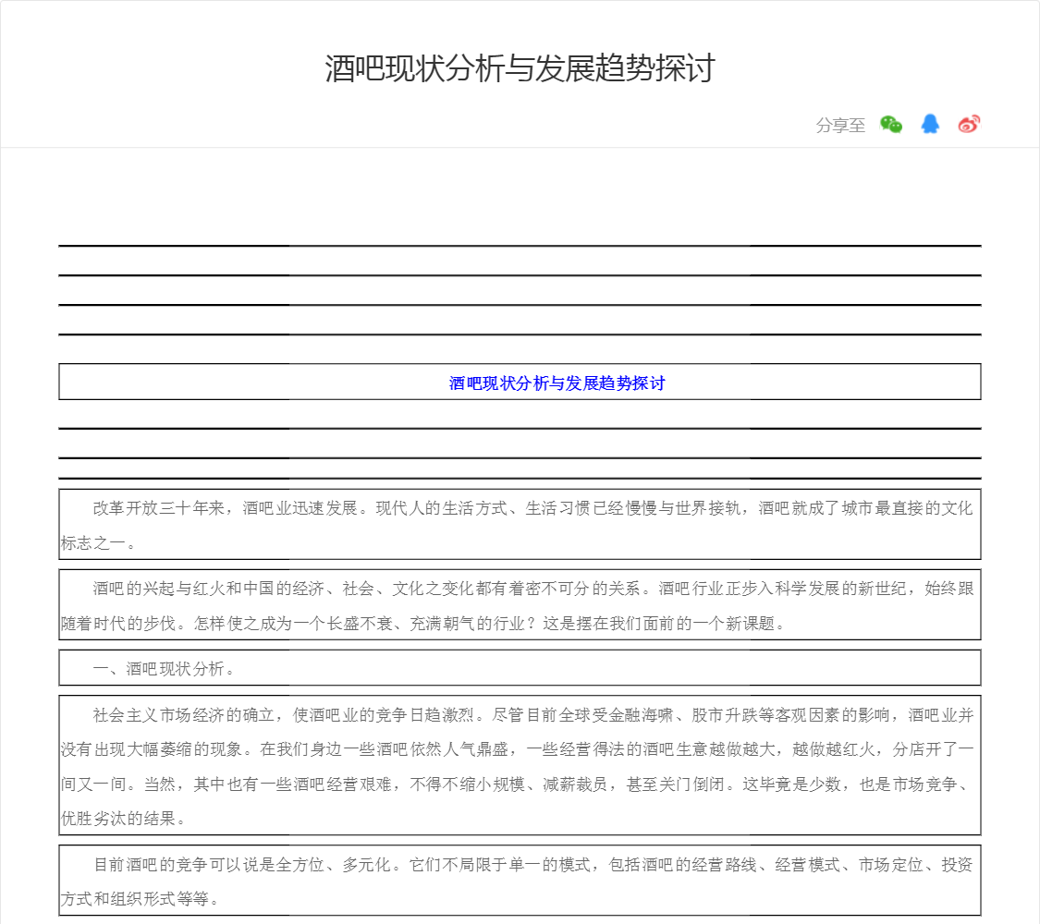Viewport: 1040px width, 924px height.
Task: Open blue link 酒吧现状分析与发展趋势探讨
Action: (x=557, y=383)
